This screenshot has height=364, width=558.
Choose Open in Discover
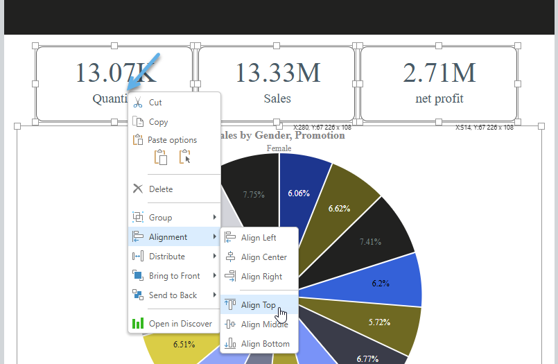pyautogui.click(x=175, y=323)
